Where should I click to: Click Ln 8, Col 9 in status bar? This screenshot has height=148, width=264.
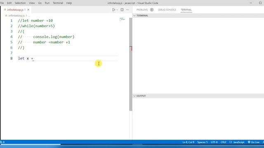click(x=188, y=142)
